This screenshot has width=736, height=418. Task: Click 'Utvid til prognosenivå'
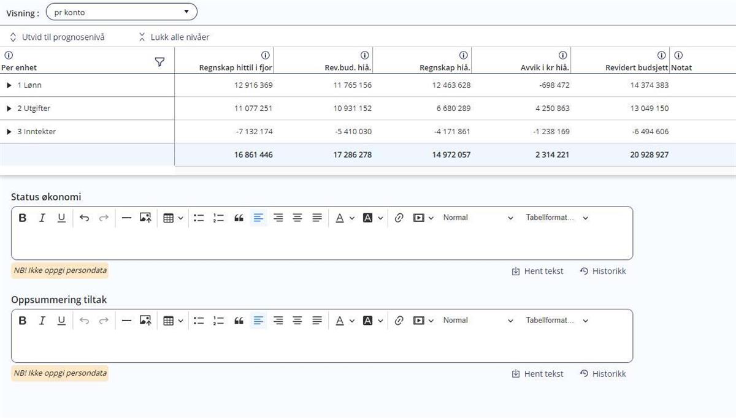point(57,37)
